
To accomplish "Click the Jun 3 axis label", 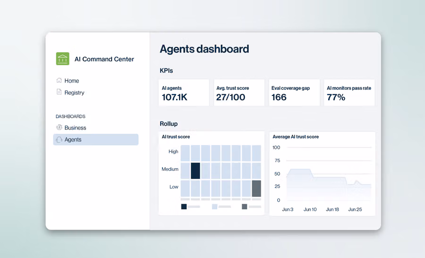I will [x=288, y=209].
